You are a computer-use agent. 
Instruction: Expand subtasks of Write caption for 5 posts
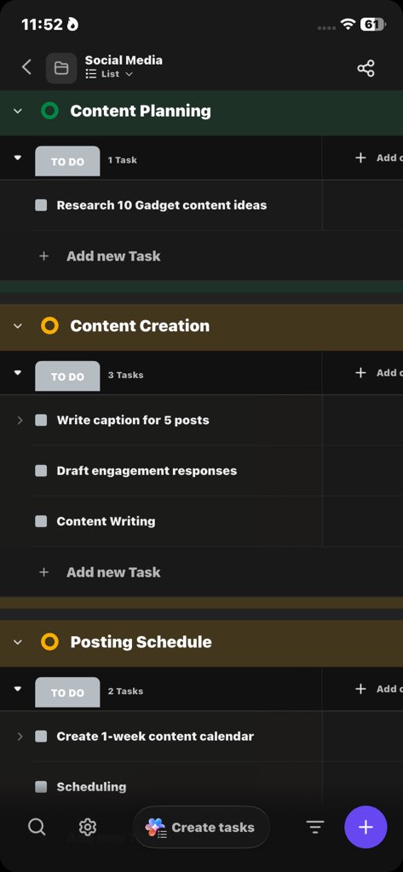point(20,420)
